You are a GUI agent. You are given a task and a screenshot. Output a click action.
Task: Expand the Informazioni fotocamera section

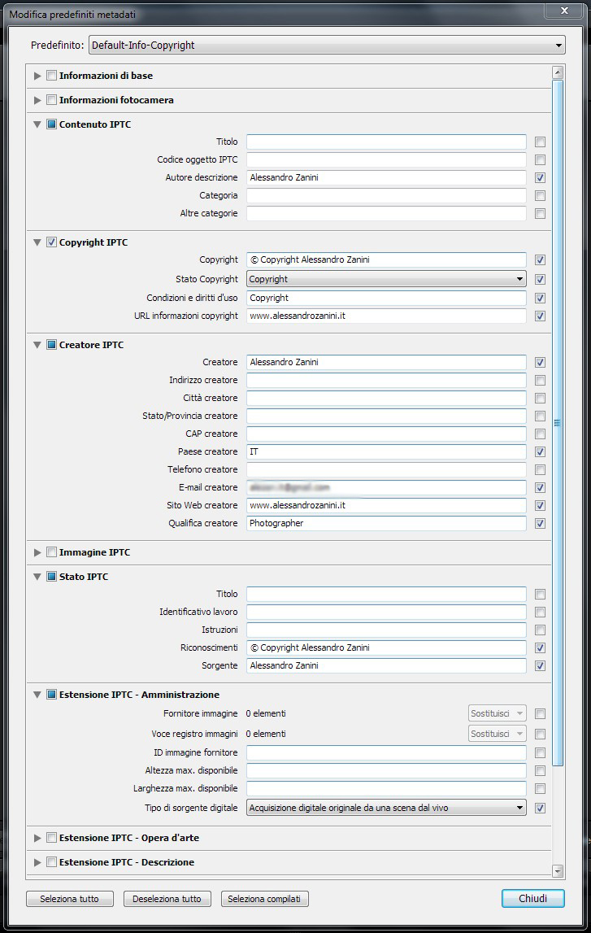pos(37,100)
